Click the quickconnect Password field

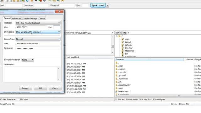[x=67, y=5]
